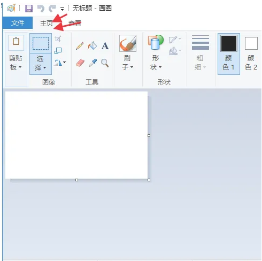Open the shapes gallery icon
Image resolution: width=262 pixels, height=261 pixels.
[x=156, y=42]
